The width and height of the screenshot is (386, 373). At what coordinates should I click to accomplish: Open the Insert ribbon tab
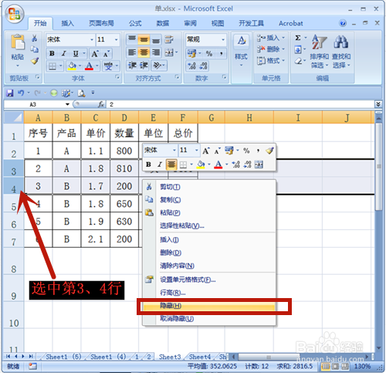[x=67, y=23]
